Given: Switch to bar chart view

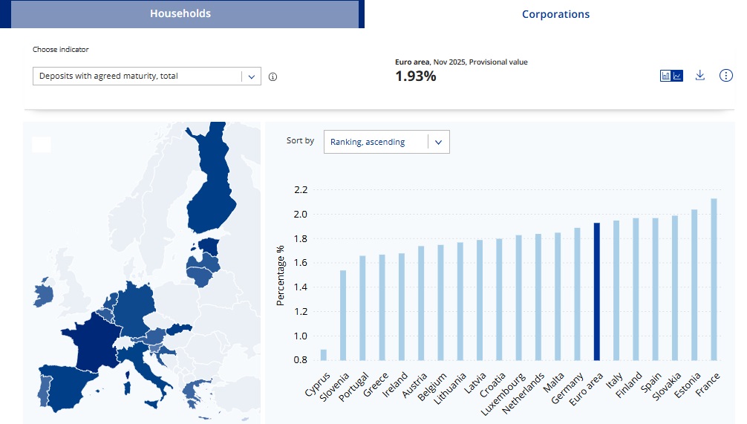Looking at the screenshot, I should tap(666, 76).
